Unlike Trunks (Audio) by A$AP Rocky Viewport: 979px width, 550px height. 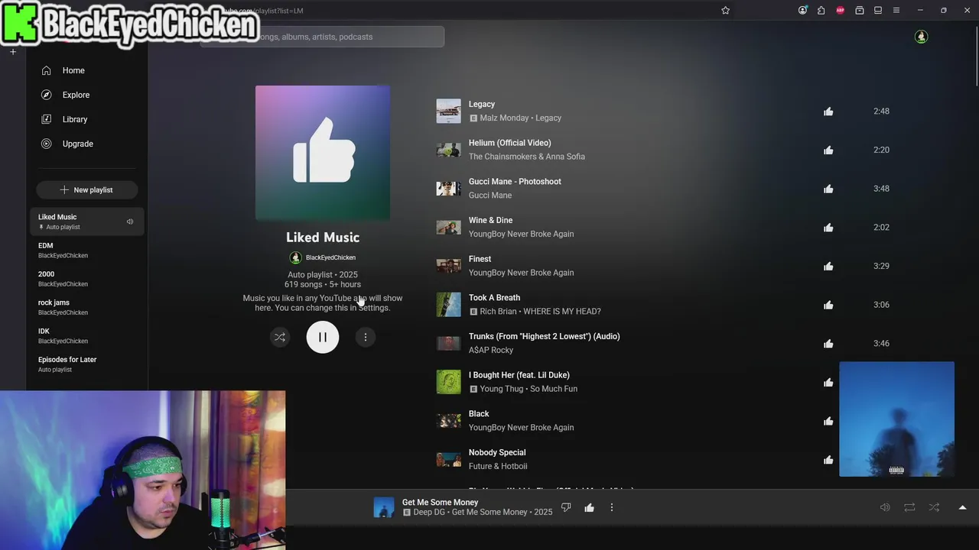828,344
